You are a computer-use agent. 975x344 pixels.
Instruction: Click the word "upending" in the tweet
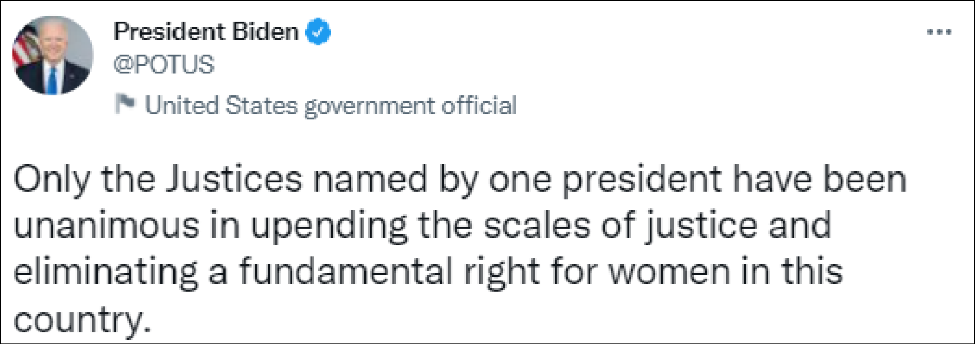[x=329, y=227]
